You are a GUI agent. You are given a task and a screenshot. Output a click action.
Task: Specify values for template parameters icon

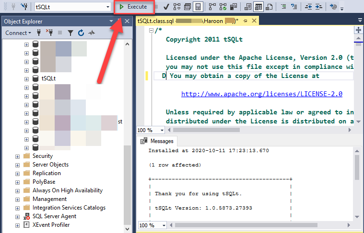tap(333, 7)
